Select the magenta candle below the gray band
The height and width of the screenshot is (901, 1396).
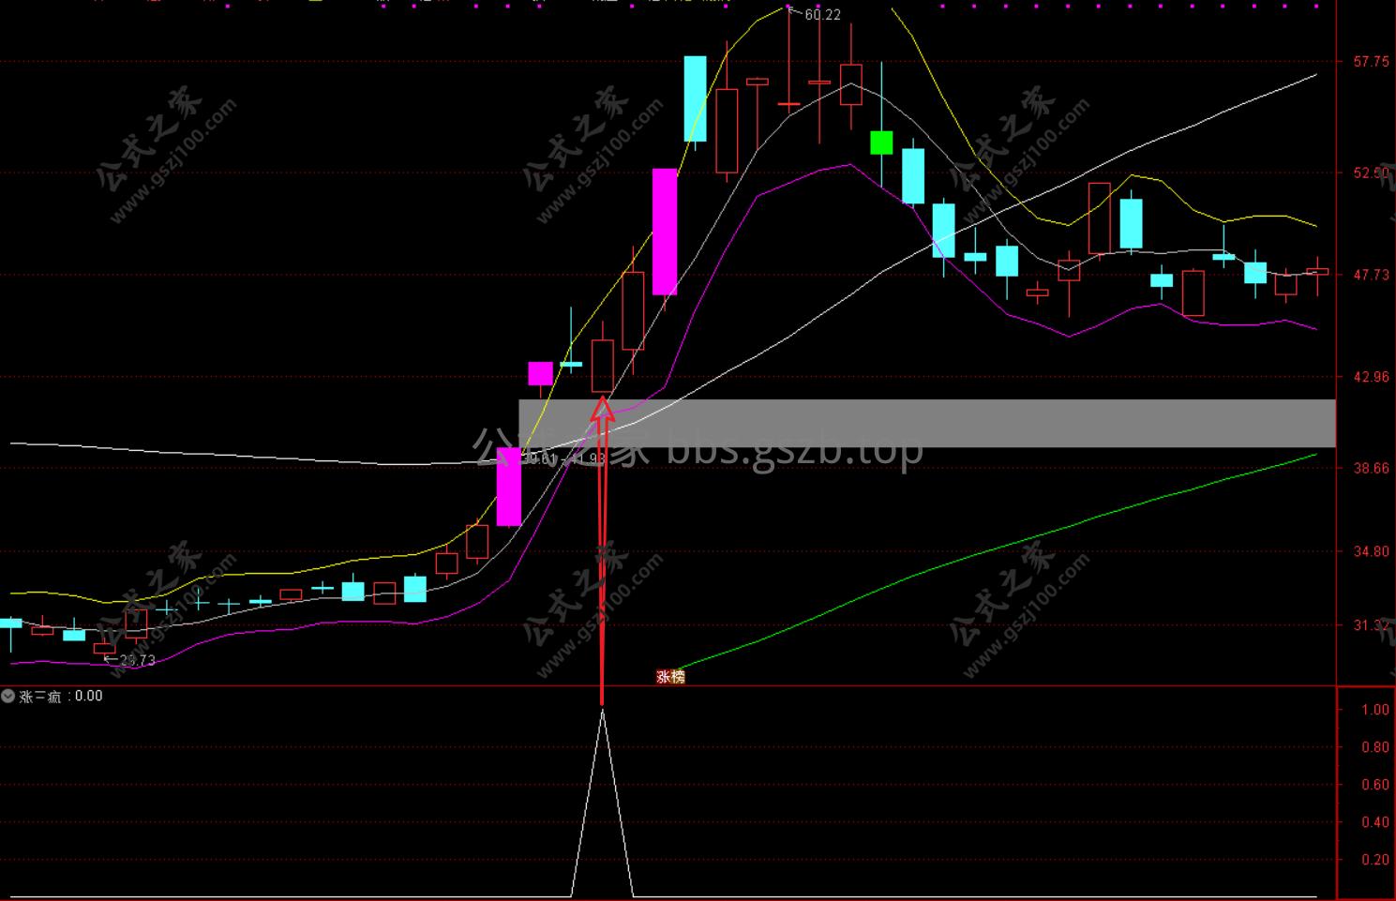click(x=508, y=486)
